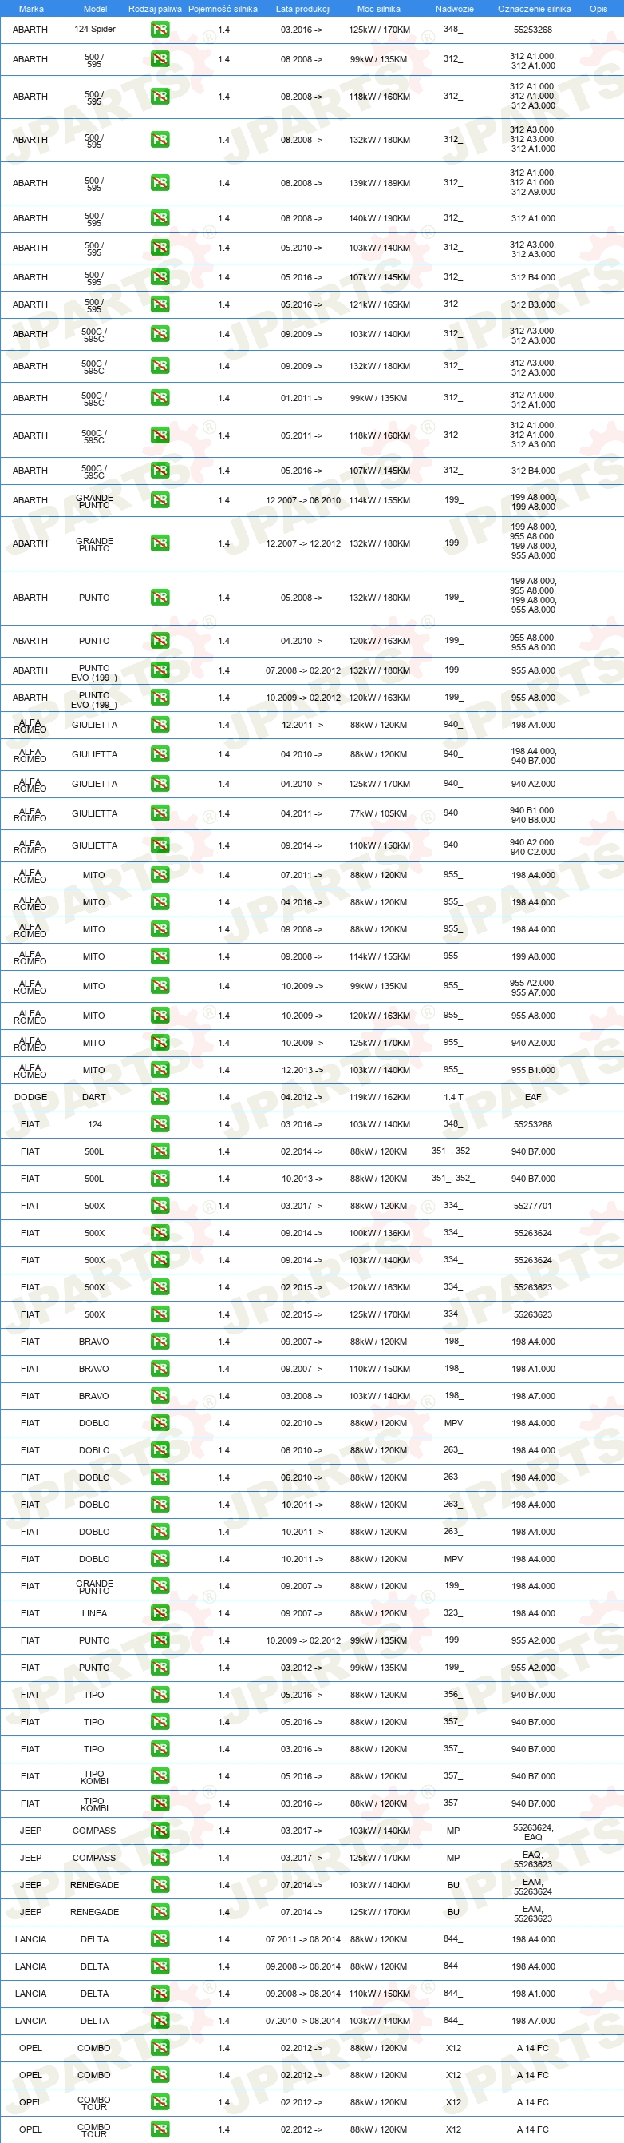Image resolution: width=624 pixels, height=2143 pixels.
Task: Click fuel icon in ABARTH 500/595 121kW / 165KM row
Action: coord(160,304)
